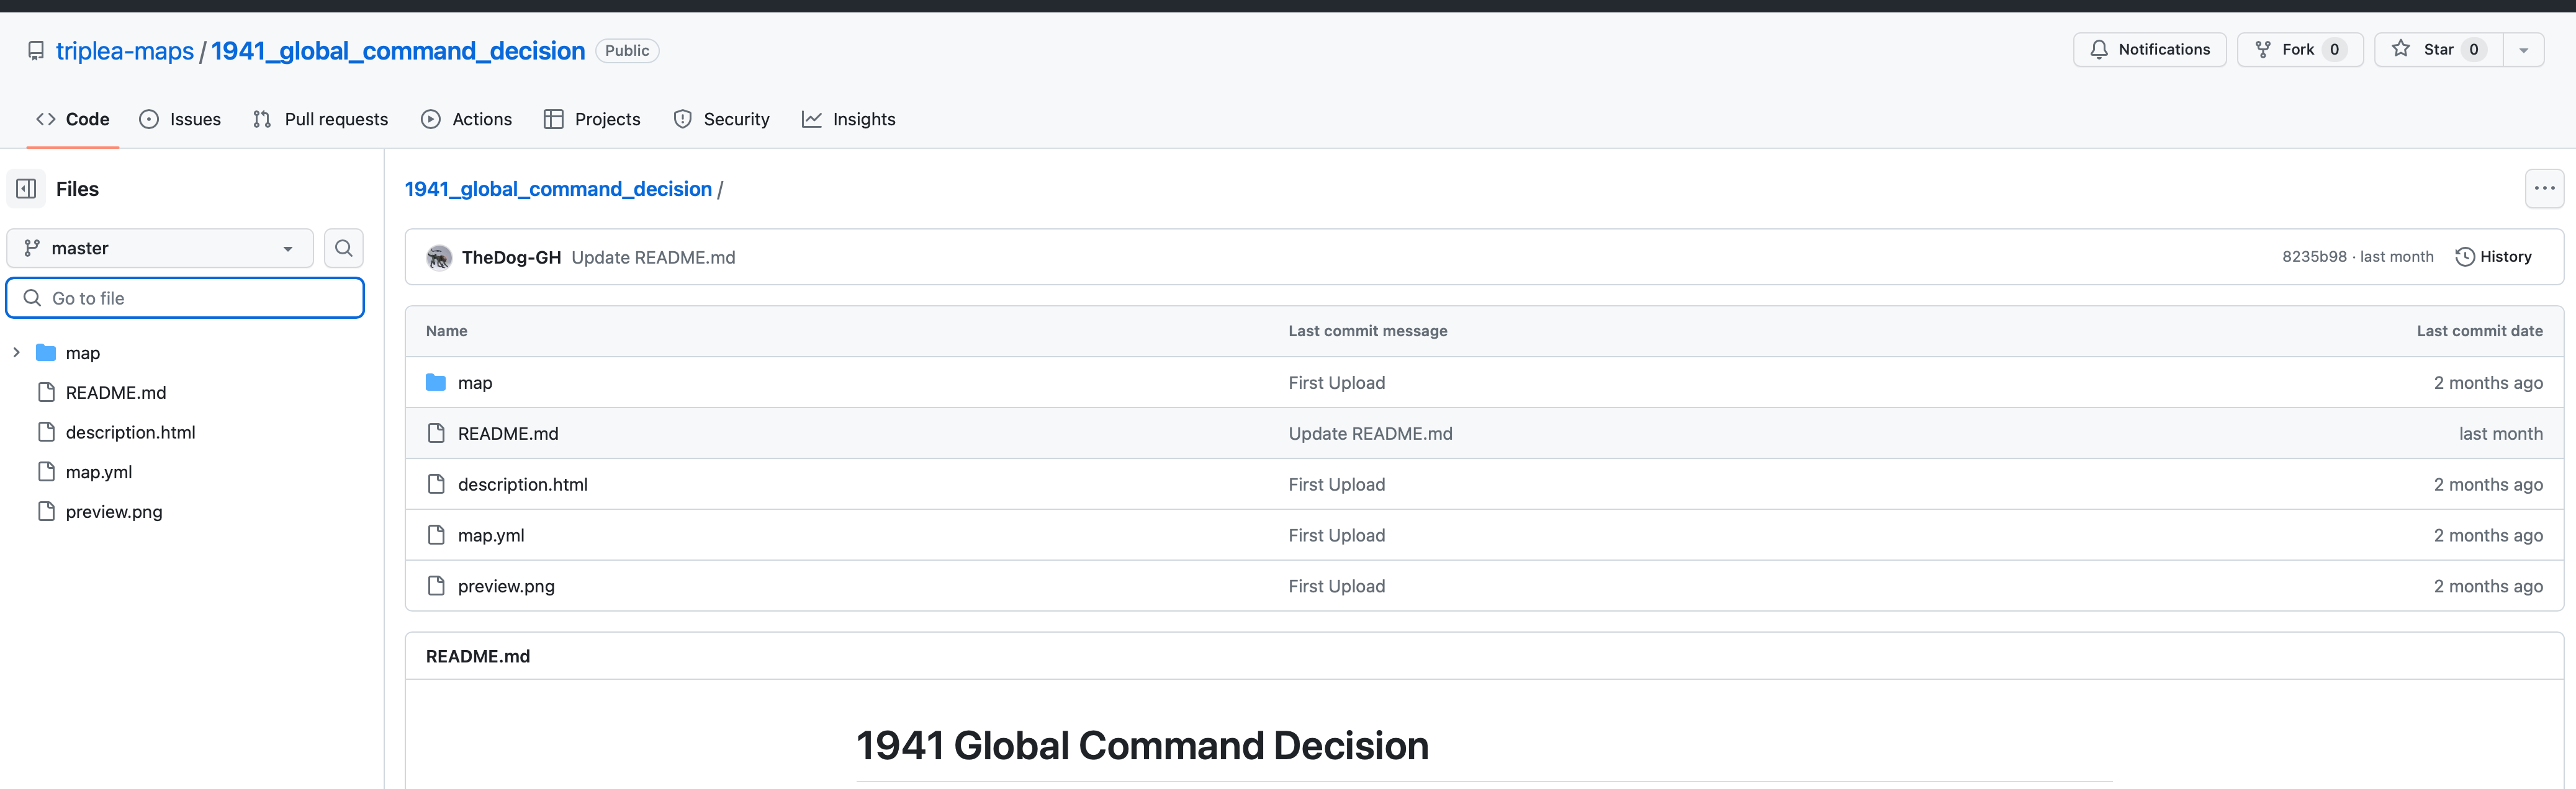Click the Star count badge
Viewport: 2576px width, 789px height.
pos(2473,50)
